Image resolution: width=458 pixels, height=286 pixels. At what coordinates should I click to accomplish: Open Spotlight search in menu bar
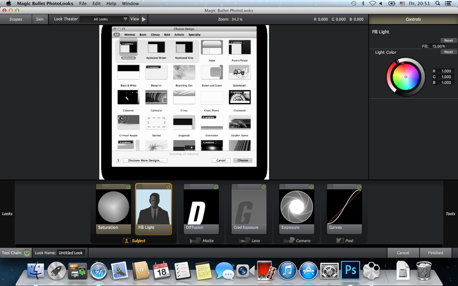pos(438,4)
